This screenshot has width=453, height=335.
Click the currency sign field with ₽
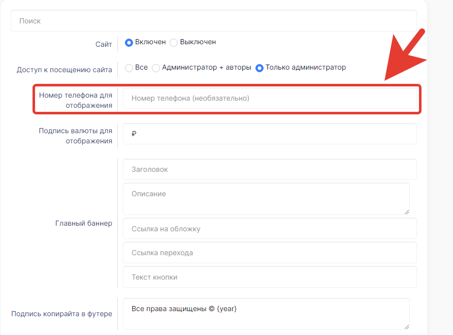[270, 134]
